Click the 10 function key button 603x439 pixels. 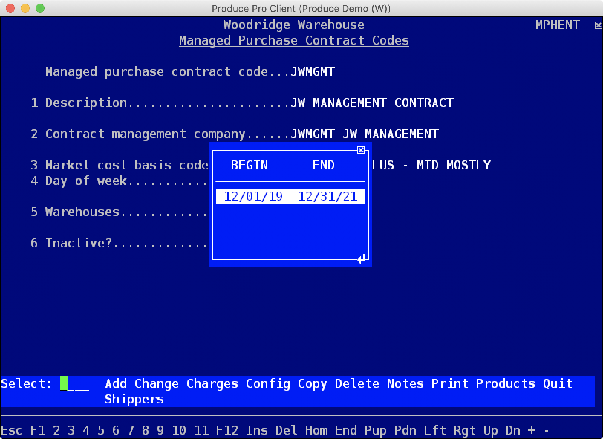(179, 430)
